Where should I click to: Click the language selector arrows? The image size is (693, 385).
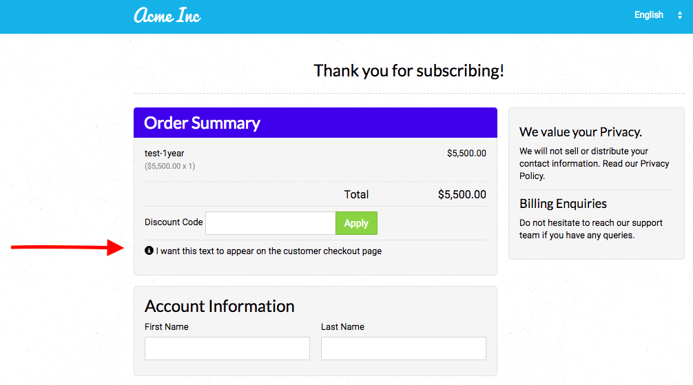[x=680, y=15]
